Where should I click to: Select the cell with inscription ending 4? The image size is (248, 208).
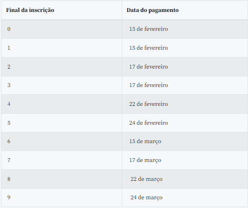pyautogui.click(x=61, y=104)
